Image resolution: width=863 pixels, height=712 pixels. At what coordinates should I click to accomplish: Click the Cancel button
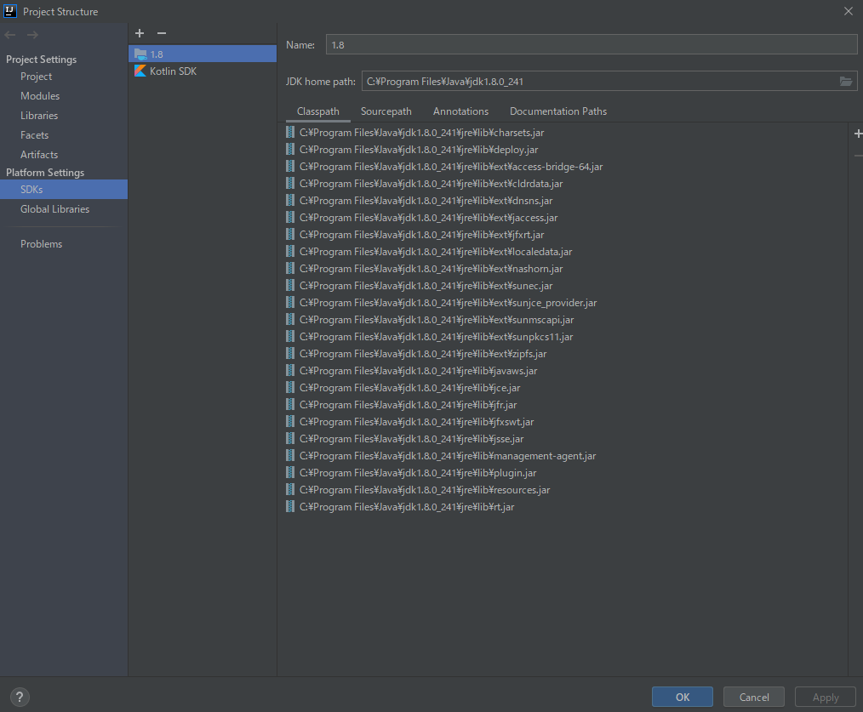754,697
